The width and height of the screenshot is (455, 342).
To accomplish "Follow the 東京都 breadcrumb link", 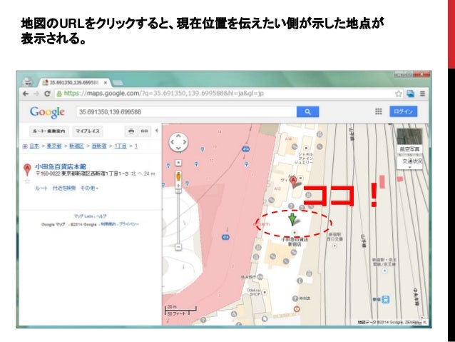I will tap(54, 146).
